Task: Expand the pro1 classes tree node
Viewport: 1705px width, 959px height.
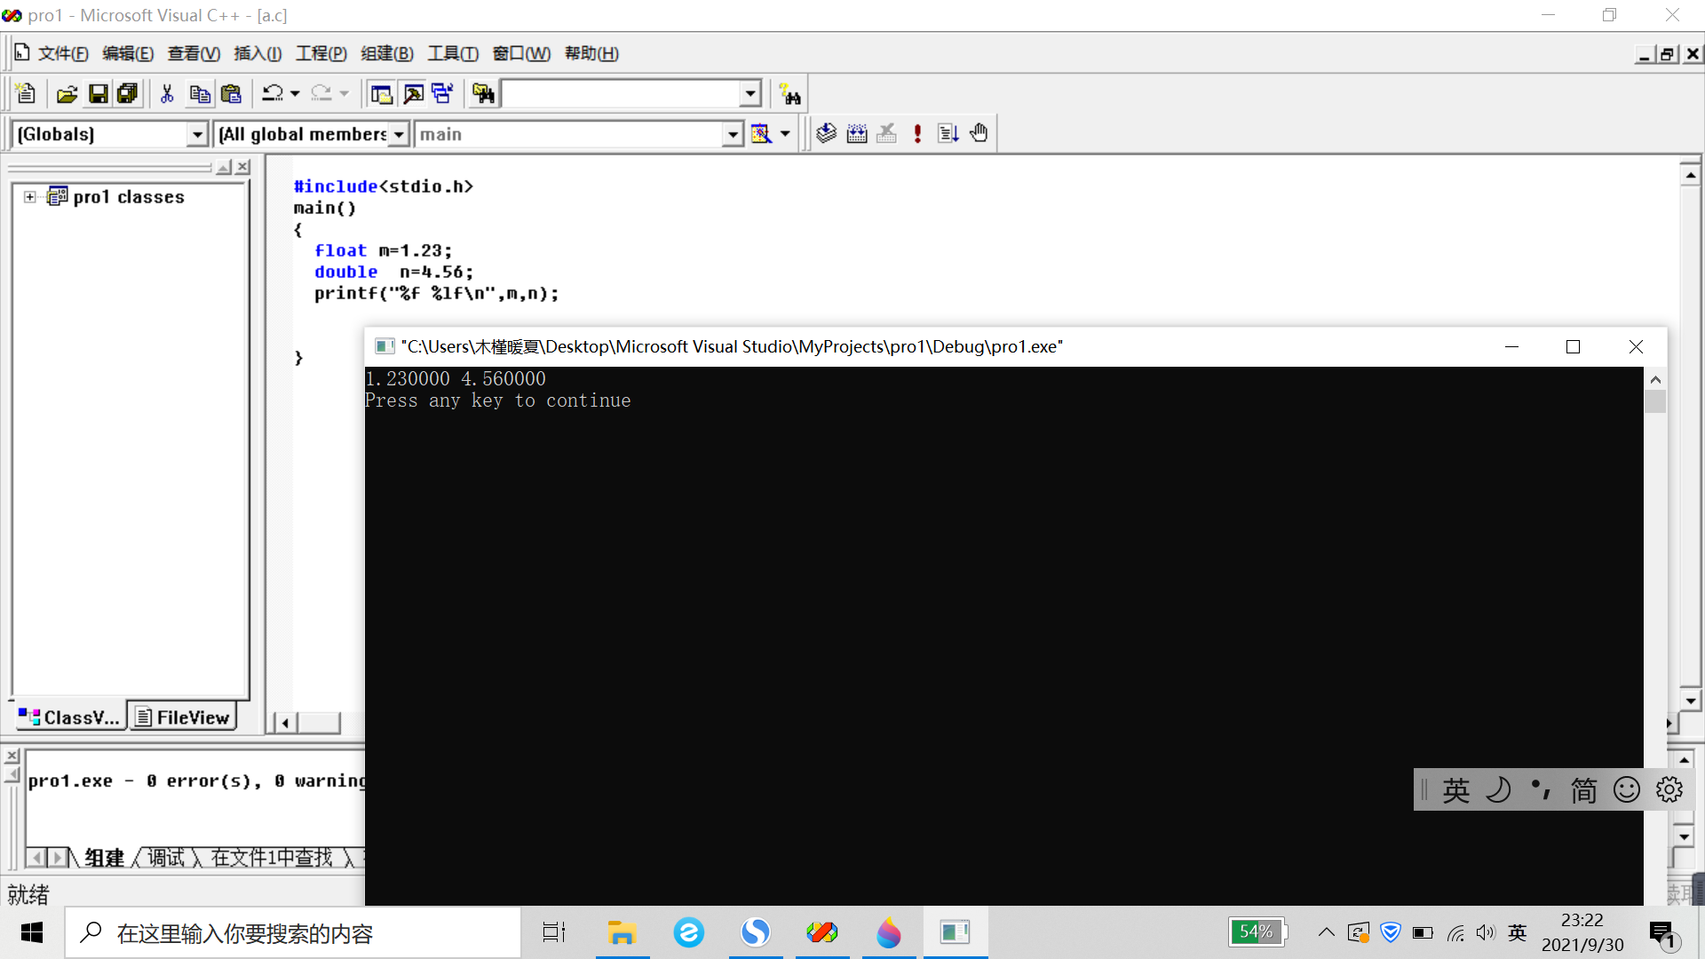Action: [30, 197]
